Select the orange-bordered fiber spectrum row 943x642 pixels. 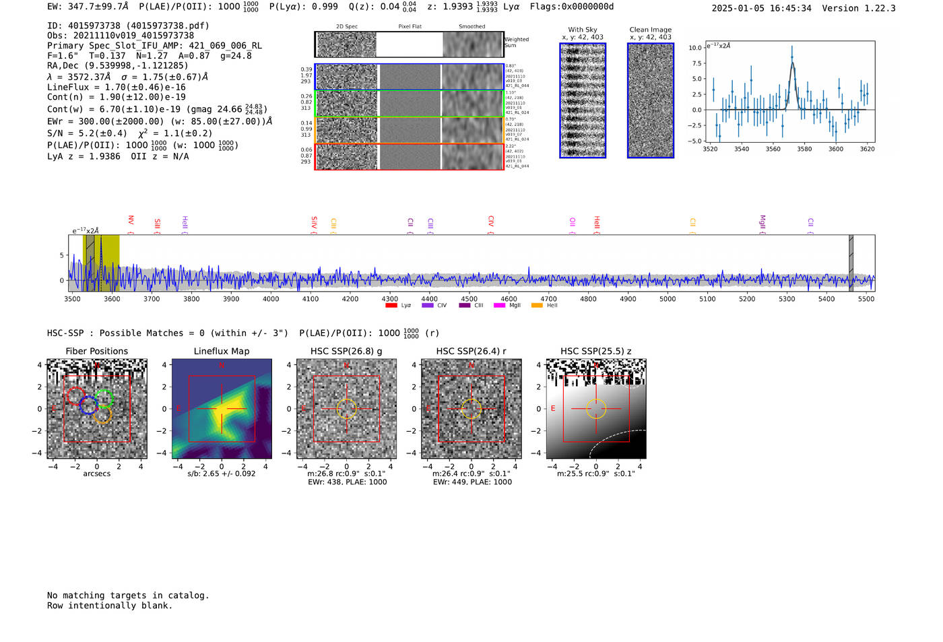409,130
